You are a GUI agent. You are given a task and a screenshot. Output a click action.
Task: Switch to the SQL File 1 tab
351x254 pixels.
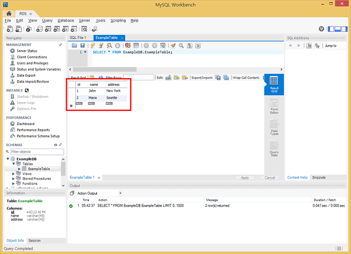click(x=78, y=38)
